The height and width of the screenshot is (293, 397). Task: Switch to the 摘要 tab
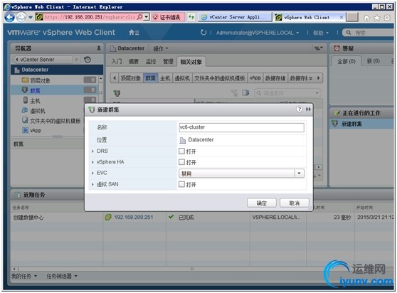[134, 61]
